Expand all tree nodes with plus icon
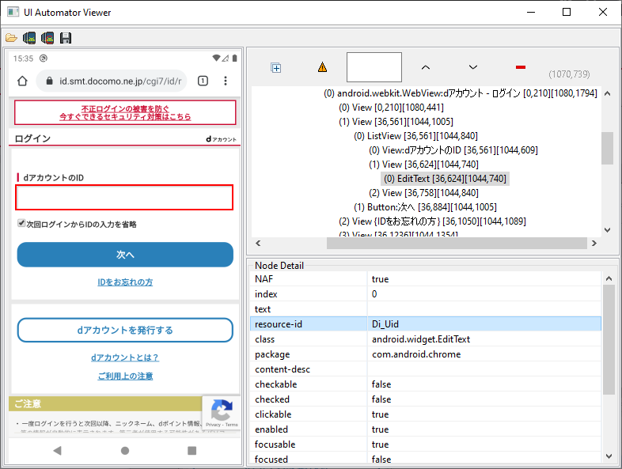Image resolution: width=622 pixels, height=469 pixels. coord(276,68)
